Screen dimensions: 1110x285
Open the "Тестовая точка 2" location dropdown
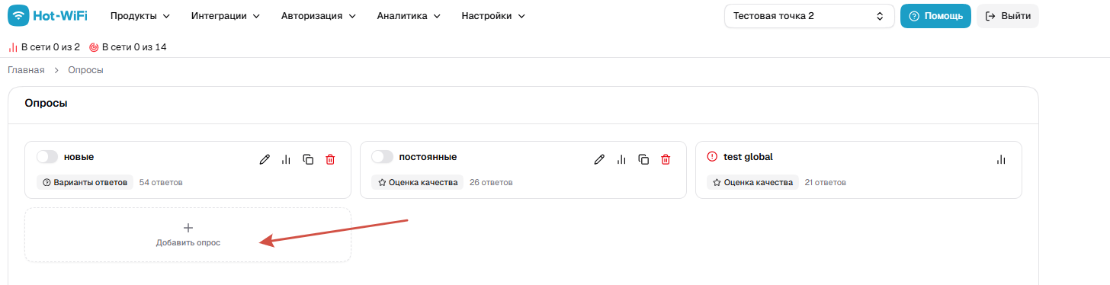point(809,15)
